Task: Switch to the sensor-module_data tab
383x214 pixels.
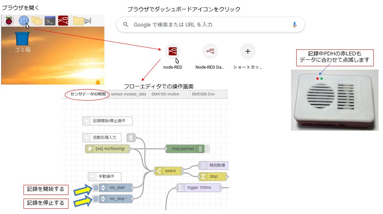Action: pos(128,94)
